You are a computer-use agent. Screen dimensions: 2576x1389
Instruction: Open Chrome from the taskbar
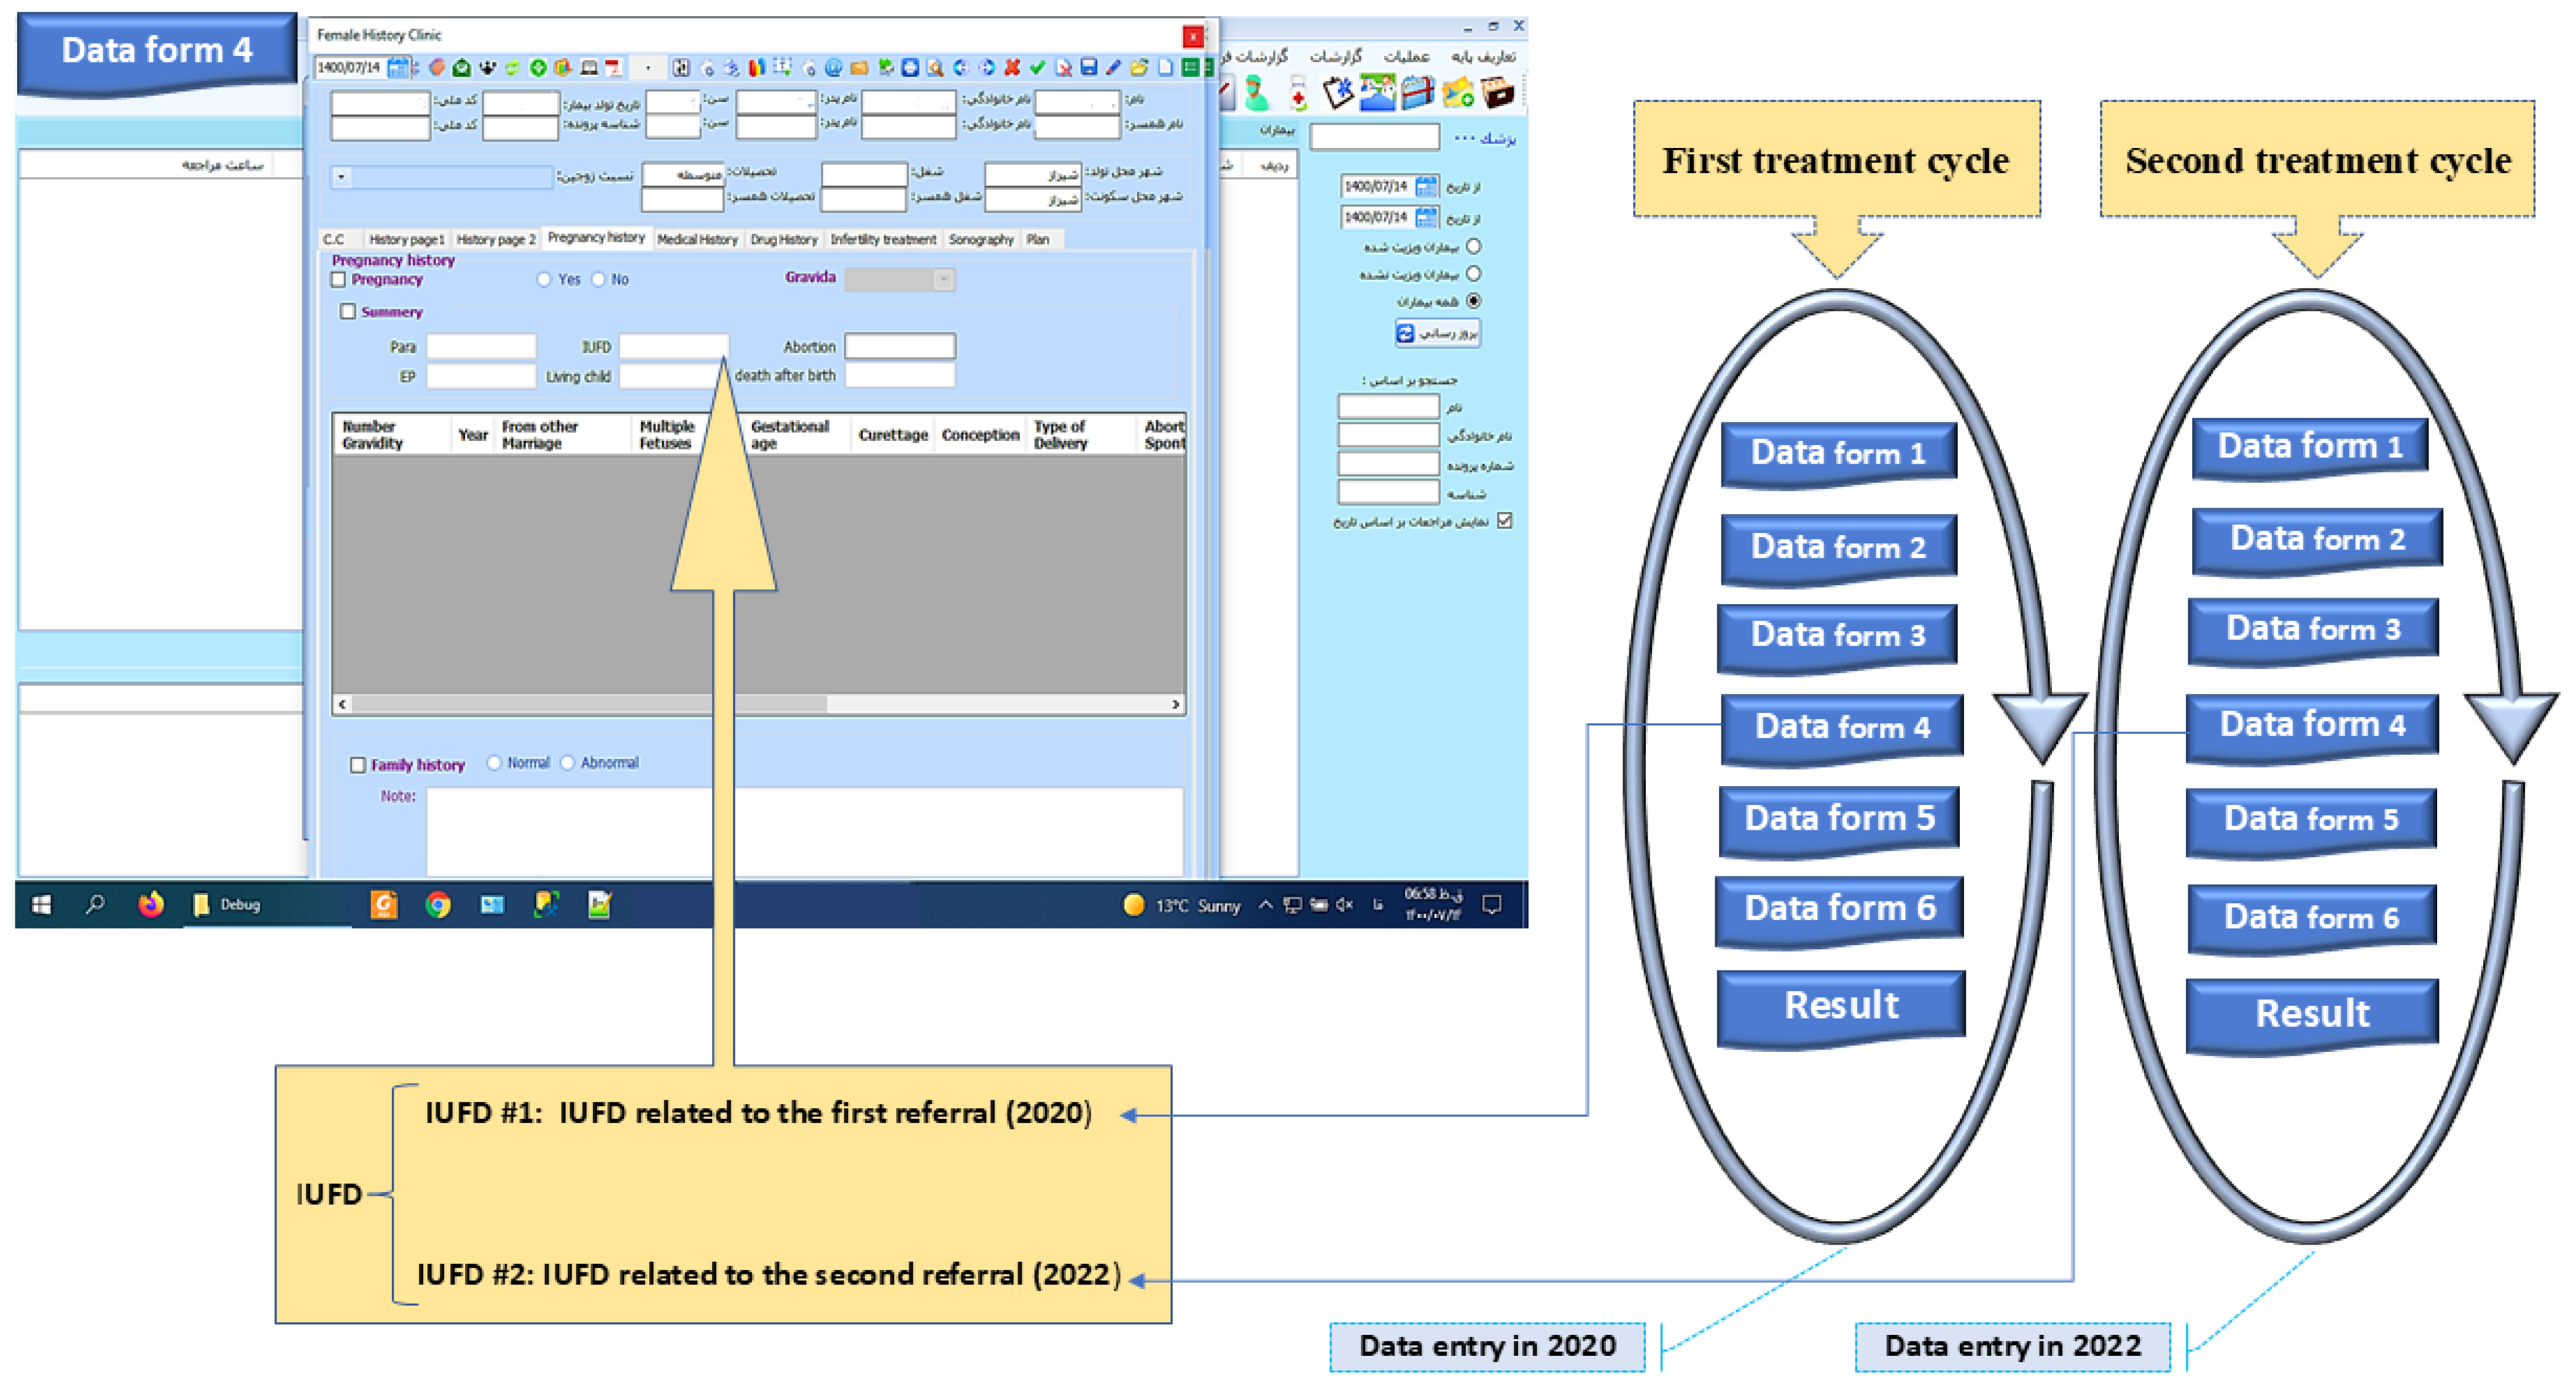coord(438,905)
